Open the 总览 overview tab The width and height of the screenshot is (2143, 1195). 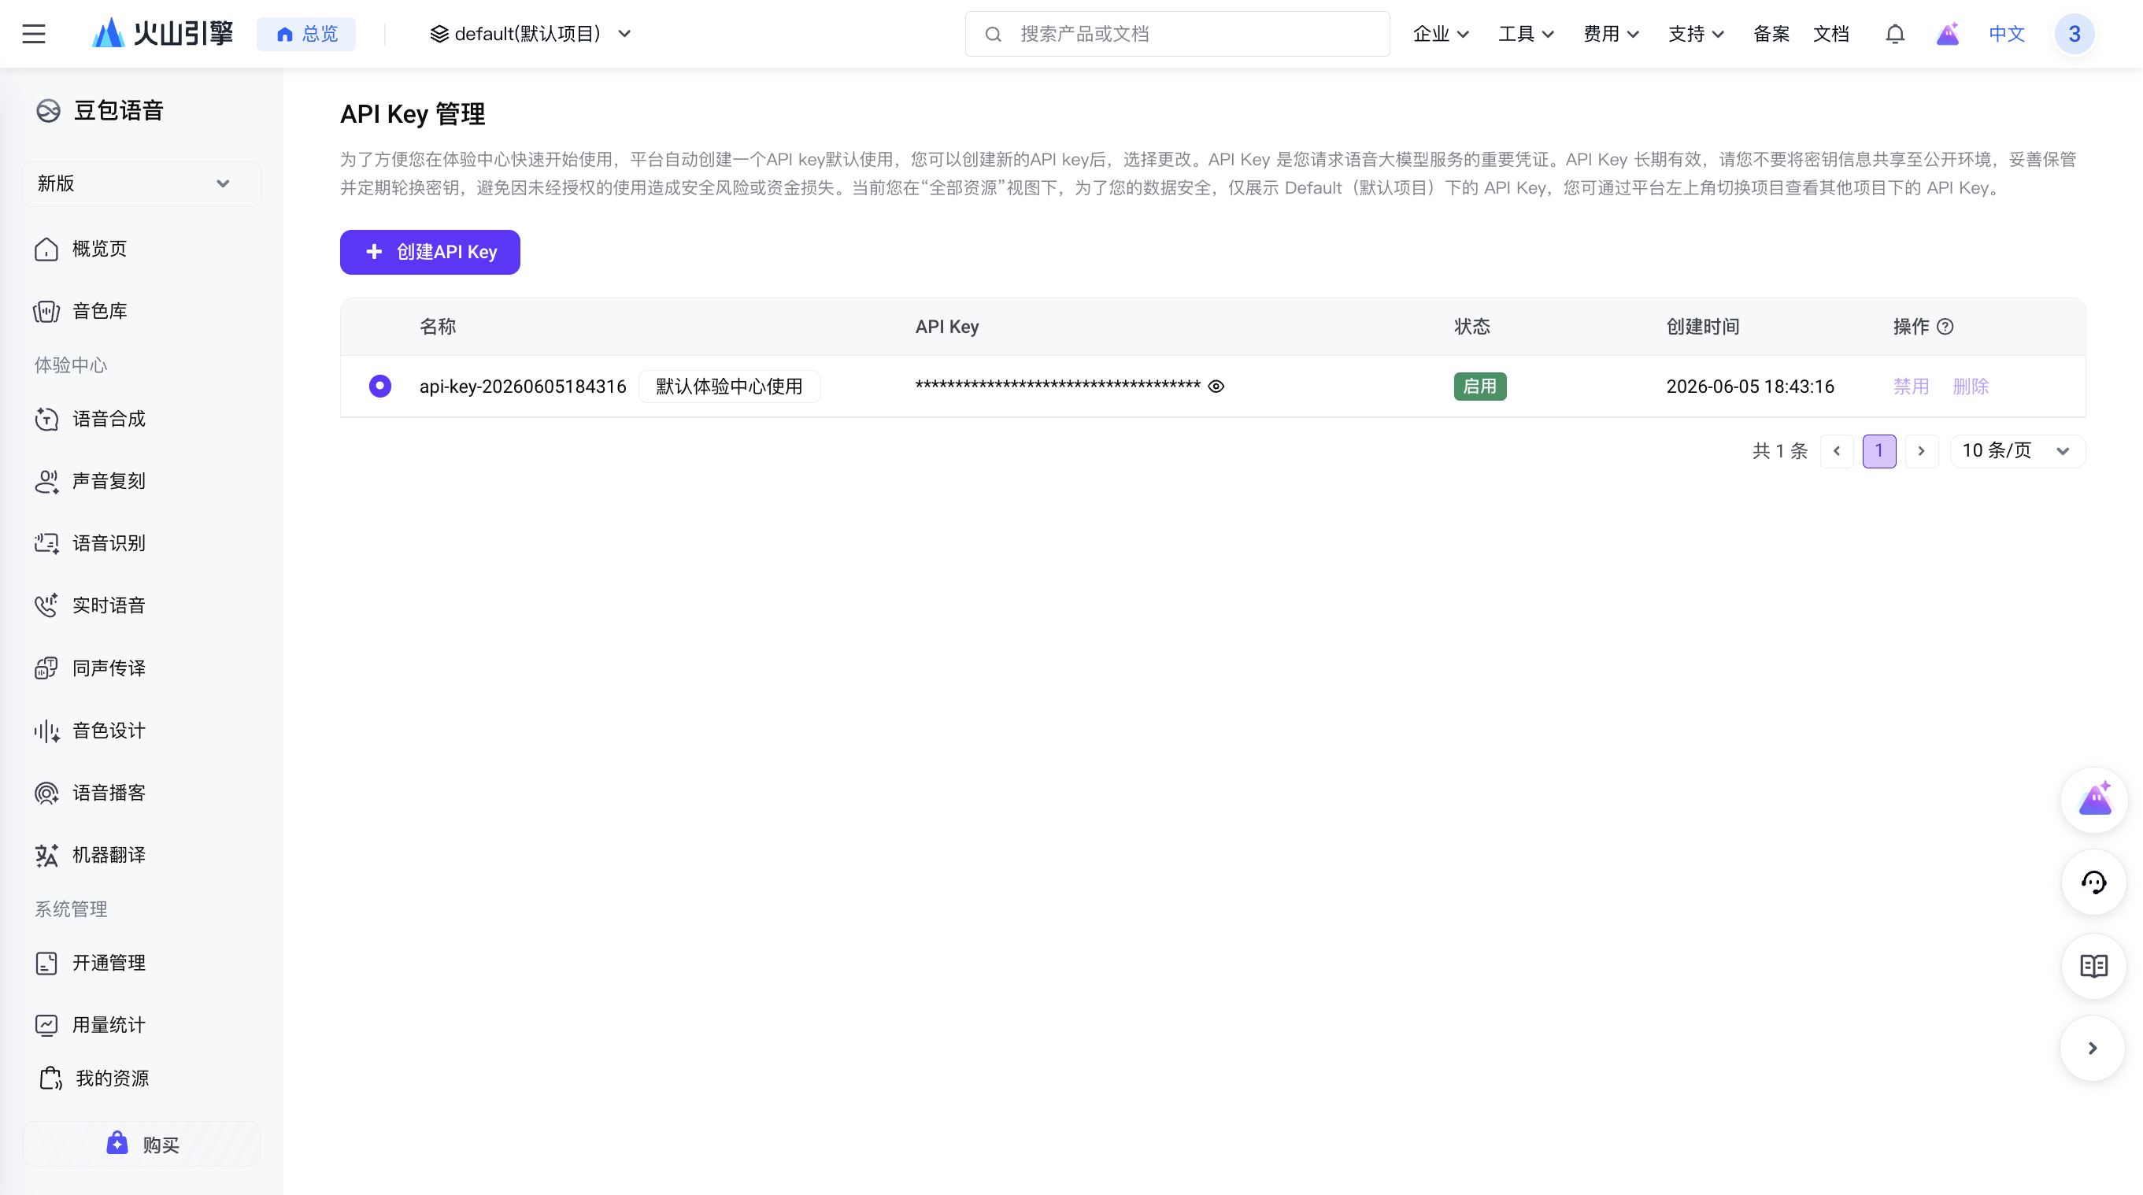[306, 34]
